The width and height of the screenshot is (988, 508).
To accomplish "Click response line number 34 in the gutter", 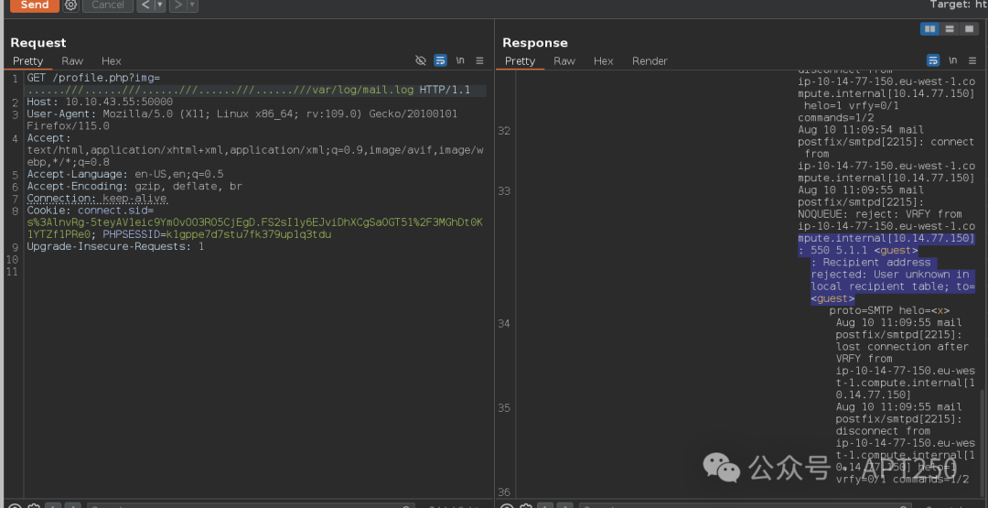I will pyautogui.click(x=504, y=323).
